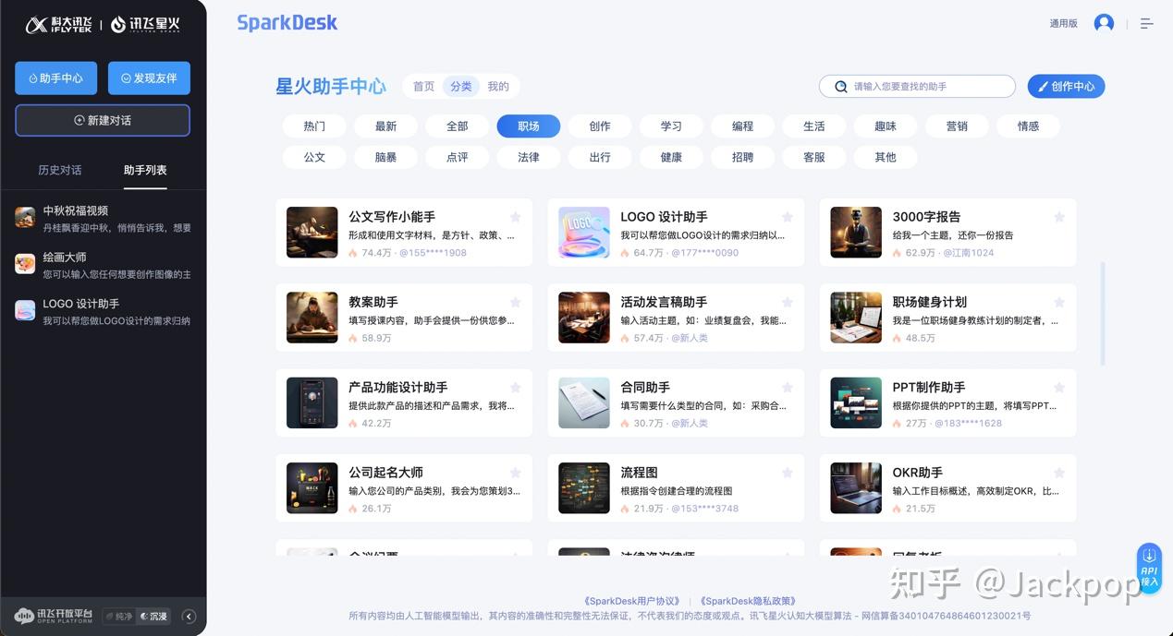Favorite the PPT制作助手 star
Image resolution: width=1173 pixels, height=636 pixels.
1059,388
